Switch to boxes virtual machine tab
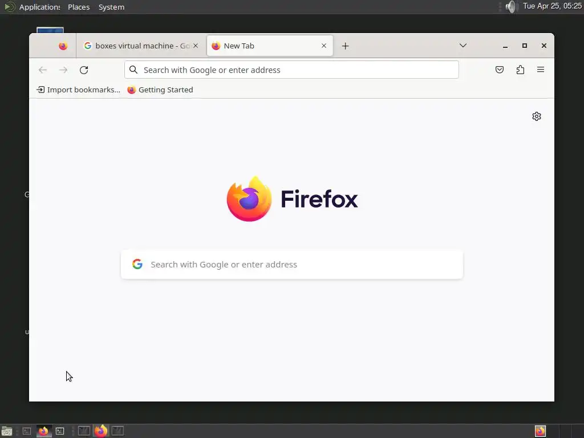Viewport: 584px width, 438px height. coord(141,46)
